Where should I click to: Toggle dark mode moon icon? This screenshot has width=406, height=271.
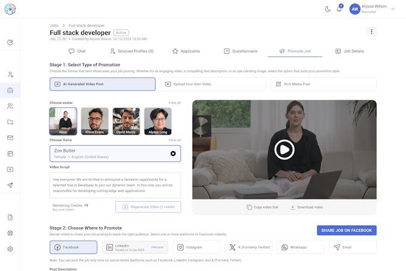point(328,10)
